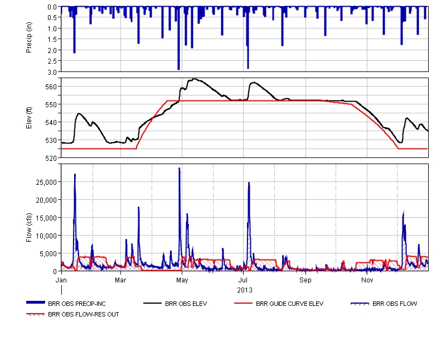
Task: Select the BRR OBS FLOW-RES OUT legend label
Action: pyautogui.click(x=83, y=314)
